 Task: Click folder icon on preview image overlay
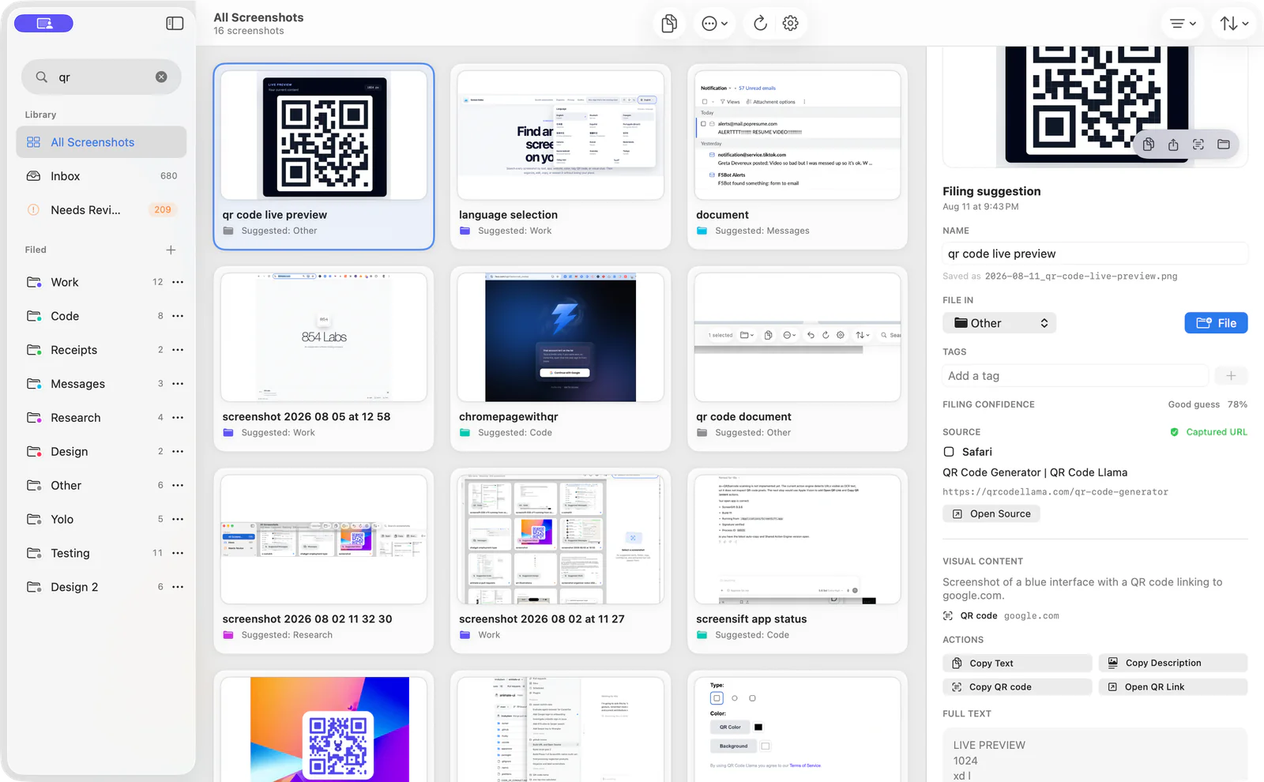pos(1224,145)
